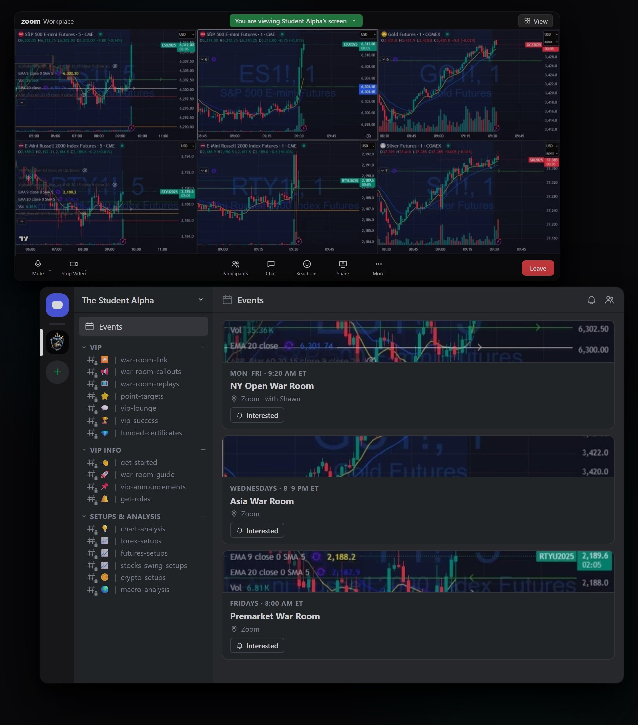Mark Interested for Asia War Room
The image size is (638, 725).
click(x=257, y=531)
